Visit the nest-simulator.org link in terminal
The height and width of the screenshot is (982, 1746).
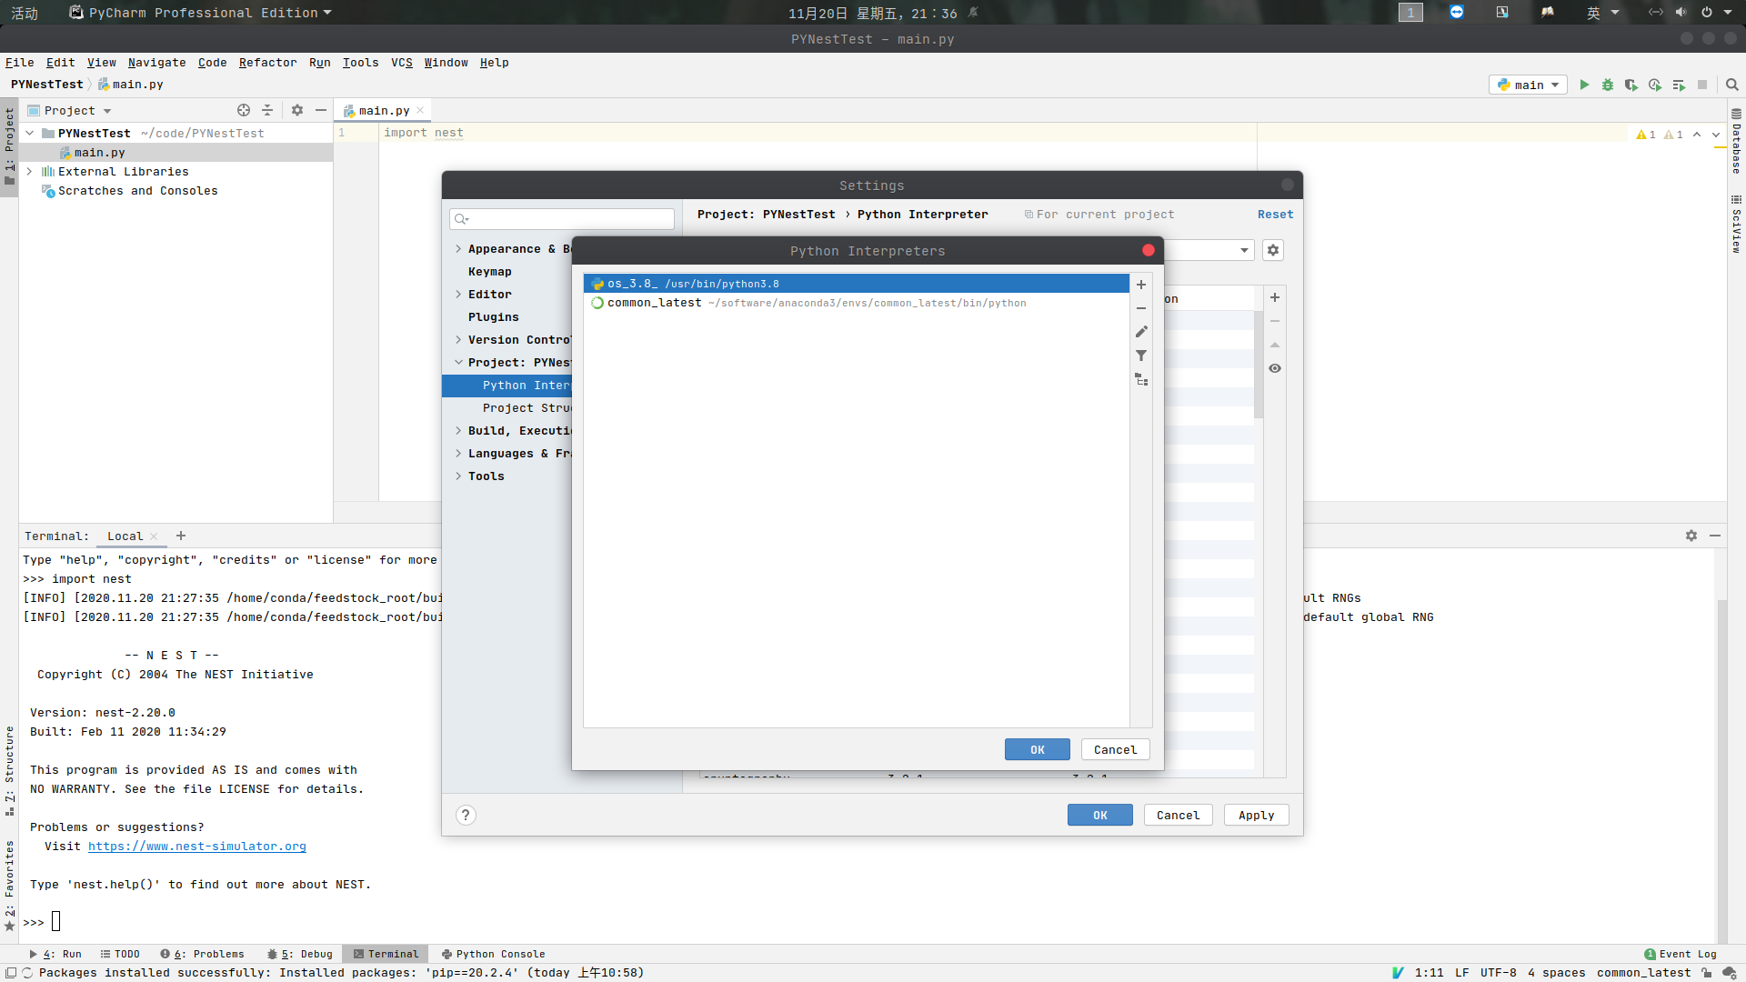(197, 846)
